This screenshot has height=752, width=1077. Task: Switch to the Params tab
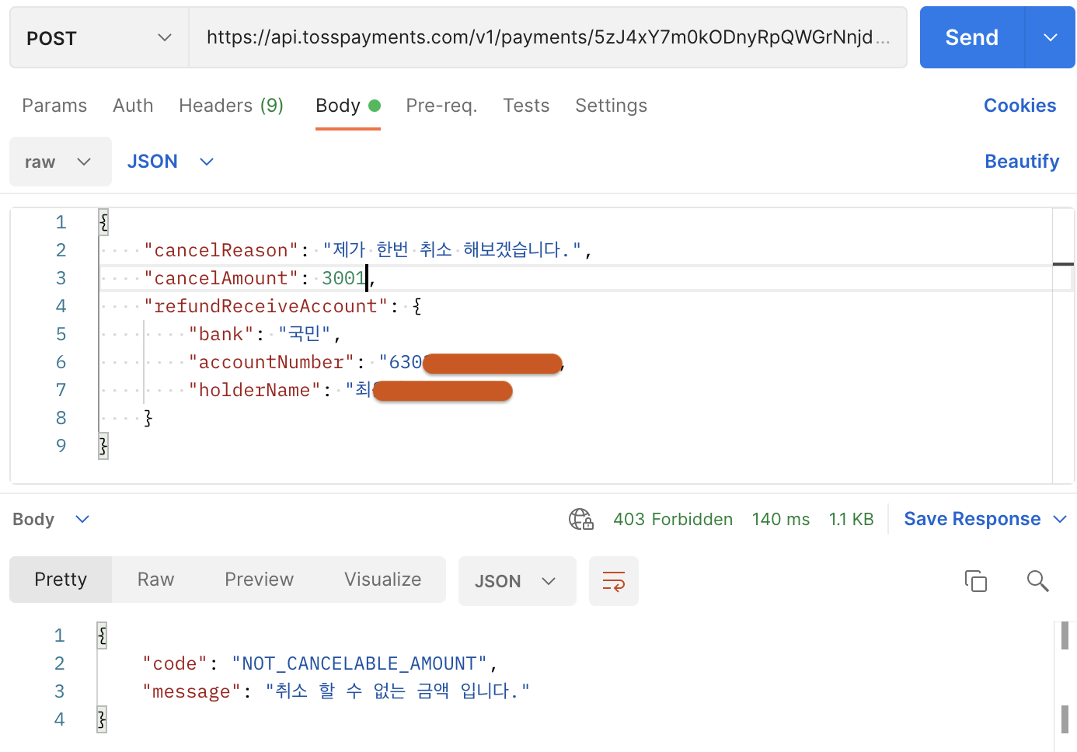pos(54,106)
